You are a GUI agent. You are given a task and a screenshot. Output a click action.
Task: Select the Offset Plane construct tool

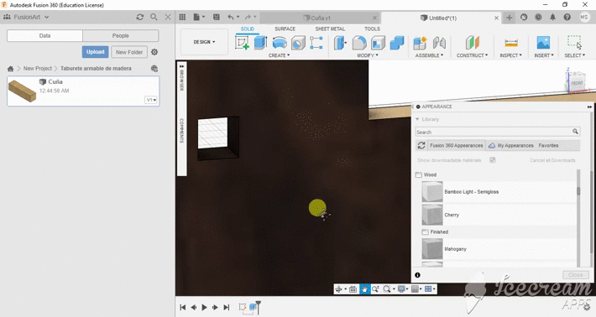[473, 43]
